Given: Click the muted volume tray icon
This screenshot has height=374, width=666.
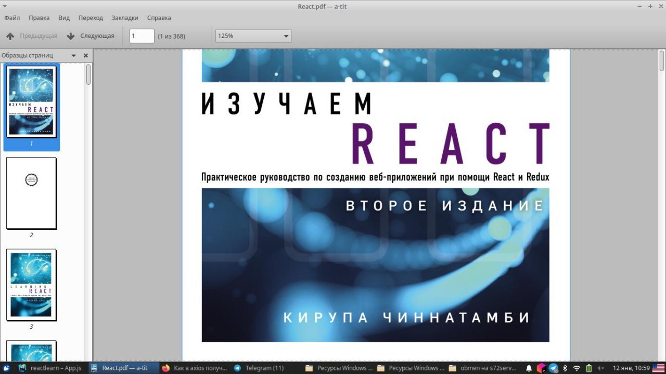Looking at the screenshot, I should pos(600,368).
